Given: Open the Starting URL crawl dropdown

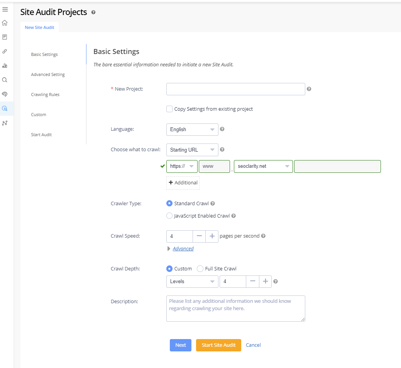Looking at the screenshot, I should [x=192, y=150].
